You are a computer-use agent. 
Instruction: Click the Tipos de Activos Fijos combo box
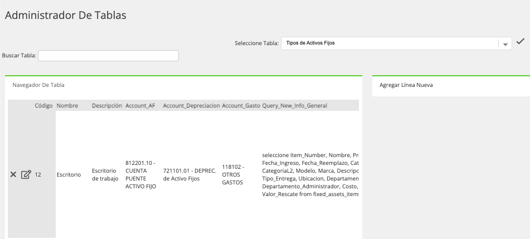click(x=396, y=43)
